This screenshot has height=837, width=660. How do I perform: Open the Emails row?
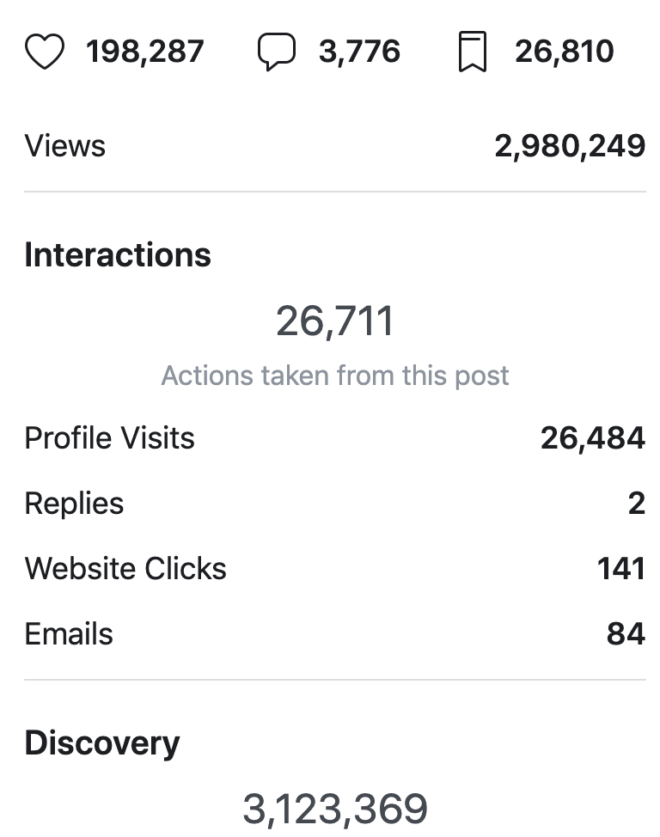click(x=335, y=634)
